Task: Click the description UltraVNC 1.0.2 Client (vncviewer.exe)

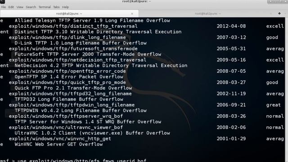Action: (x=92, y=133)
